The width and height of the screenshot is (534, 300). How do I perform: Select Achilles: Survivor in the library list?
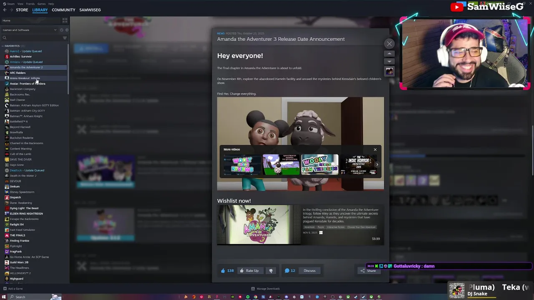click(21, 57)
